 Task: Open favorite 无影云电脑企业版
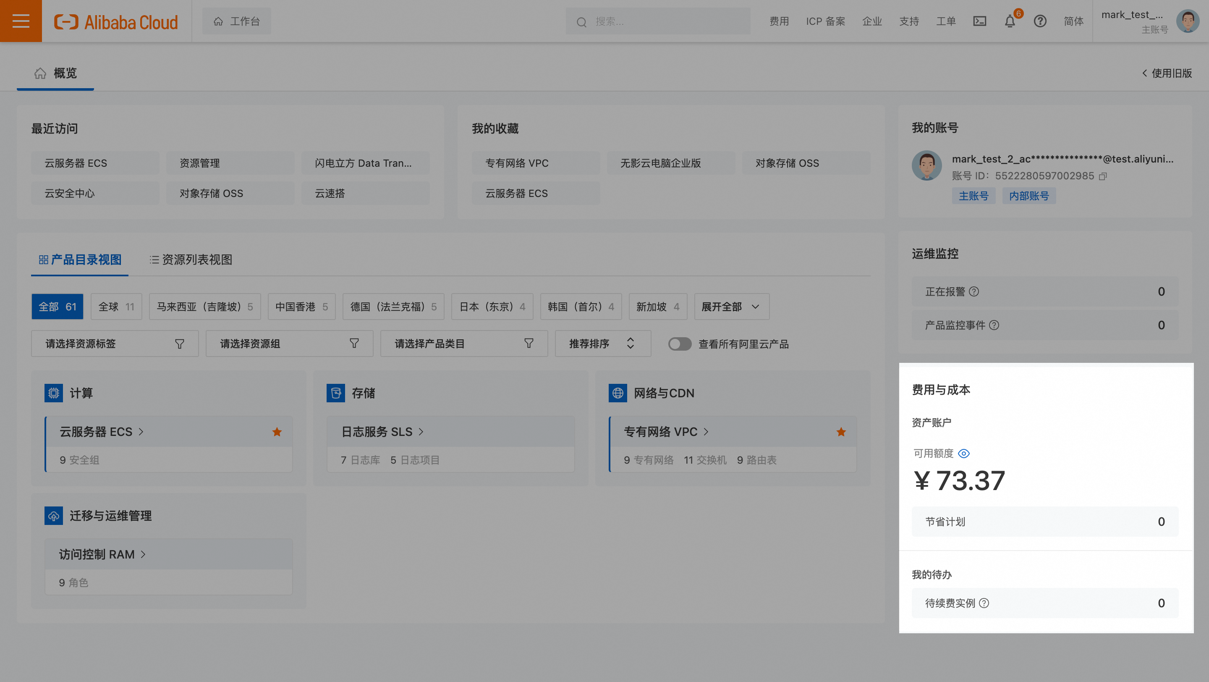pyautogui.click(x=671, y=163)
